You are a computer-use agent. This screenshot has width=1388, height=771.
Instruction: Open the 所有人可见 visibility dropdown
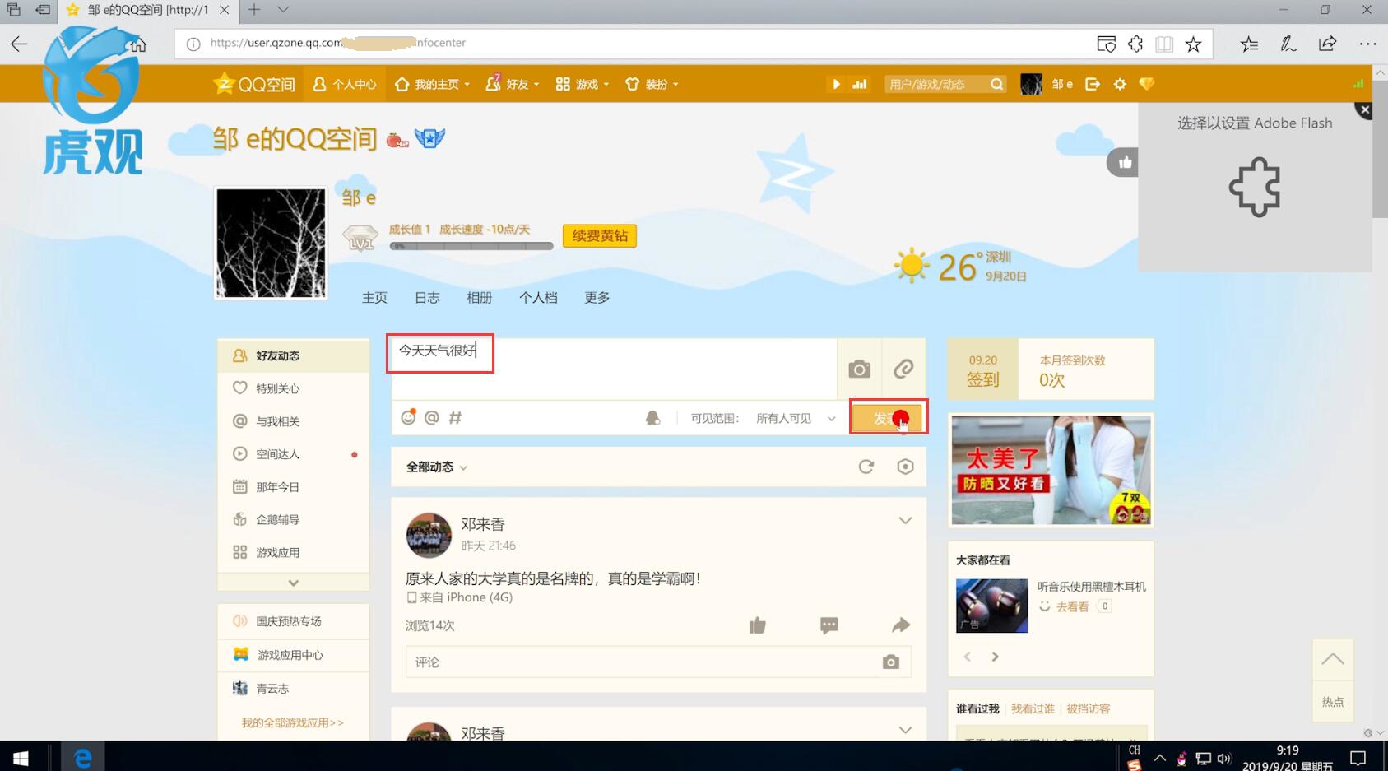tap(796, 419)
